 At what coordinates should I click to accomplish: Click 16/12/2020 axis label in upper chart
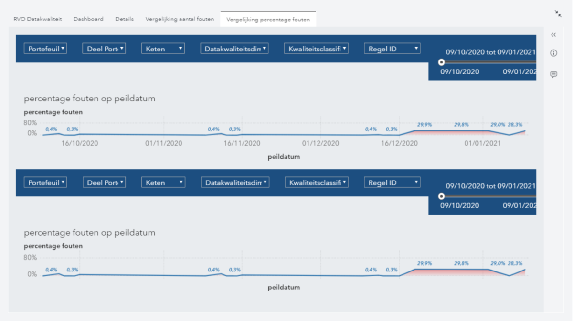coord(399,143)
